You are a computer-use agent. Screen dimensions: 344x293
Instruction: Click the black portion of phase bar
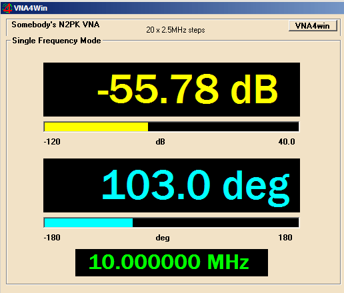click(215, 222)
